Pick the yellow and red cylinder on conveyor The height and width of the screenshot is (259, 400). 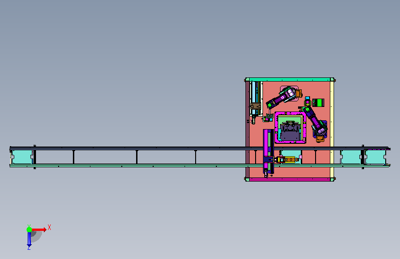[x=287, y=160]
